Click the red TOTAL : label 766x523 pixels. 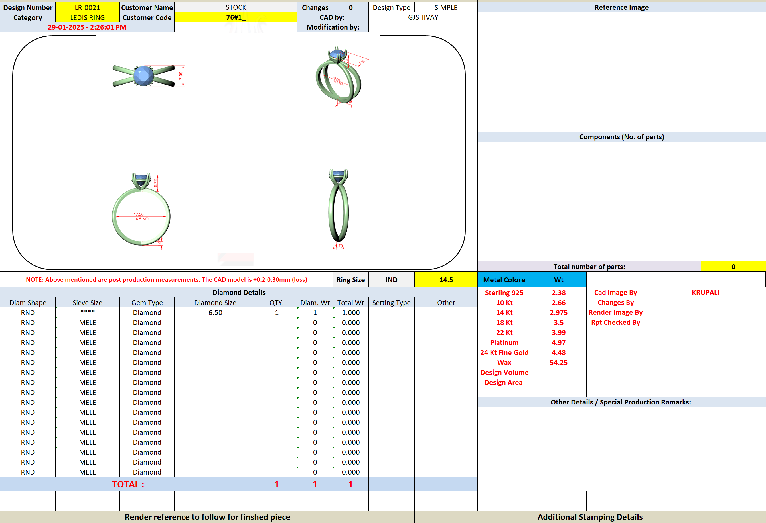pyautogui.click(x=128, y=484)
